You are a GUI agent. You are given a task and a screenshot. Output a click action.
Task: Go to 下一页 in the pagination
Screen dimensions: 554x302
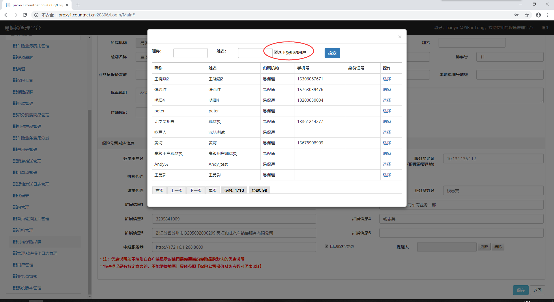click(195, 190)
